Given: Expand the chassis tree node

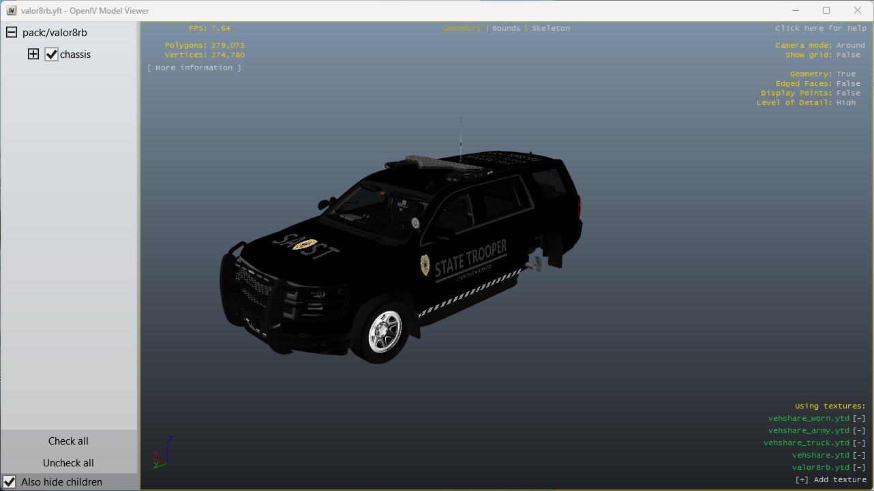Looking at the screenshot, I should 33,55.
